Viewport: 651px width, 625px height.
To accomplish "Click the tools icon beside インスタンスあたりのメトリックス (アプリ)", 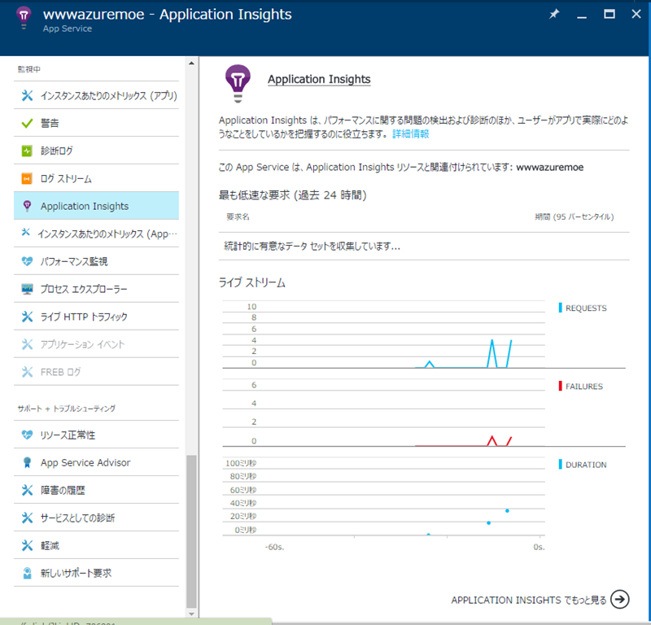I will pos(27,95).
